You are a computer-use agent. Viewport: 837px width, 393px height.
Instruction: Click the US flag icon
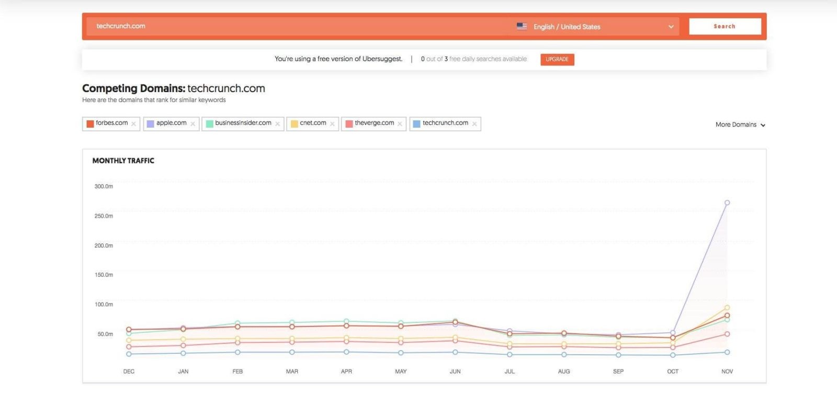522,26
